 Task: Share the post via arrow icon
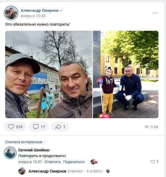pyautogui.click(x=60, y=127)
